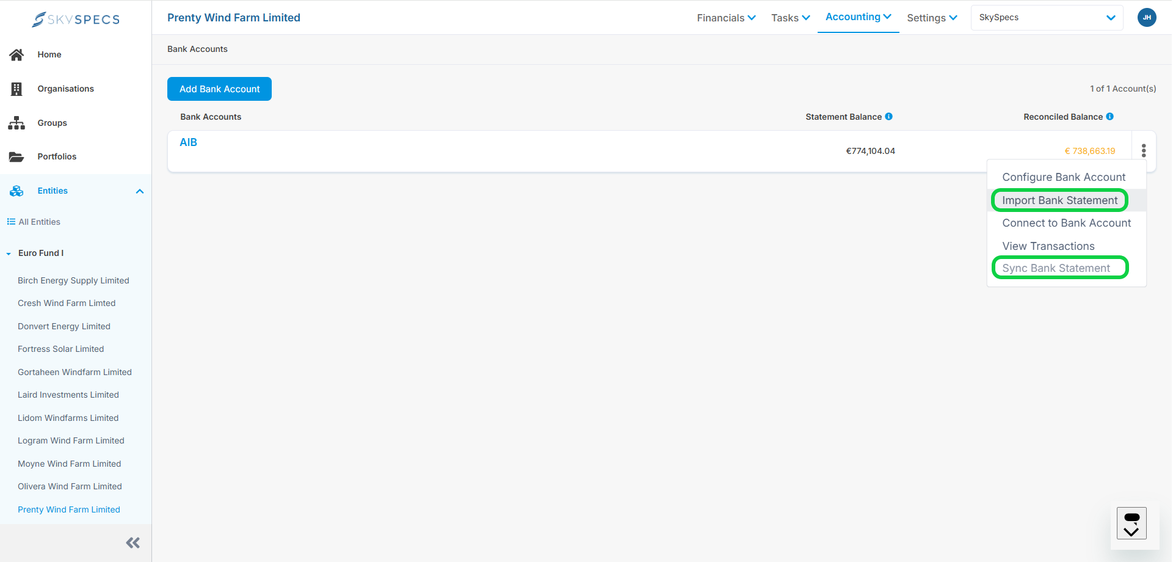Open the Tasks dropdown menu
Screen dimensions: 1173x562
pyautogui.click(x=791, y=18)
